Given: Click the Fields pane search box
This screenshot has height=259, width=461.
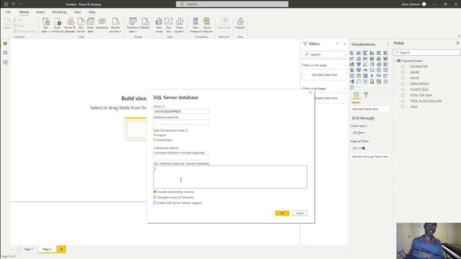Looking at the screenshot, I should tap(426, 53).
